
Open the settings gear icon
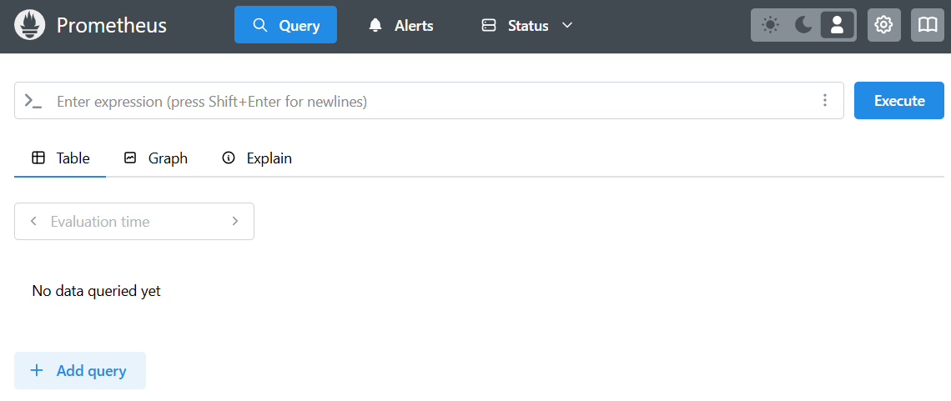click(x=883, y=25)
